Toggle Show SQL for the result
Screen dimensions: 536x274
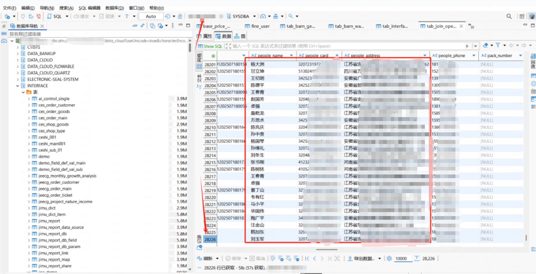(210, 46)
